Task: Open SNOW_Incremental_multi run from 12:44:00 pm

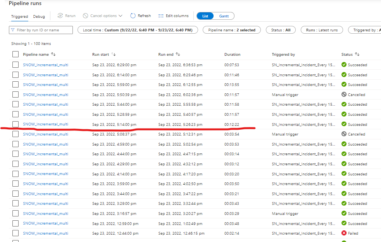Action: (45, 233)
